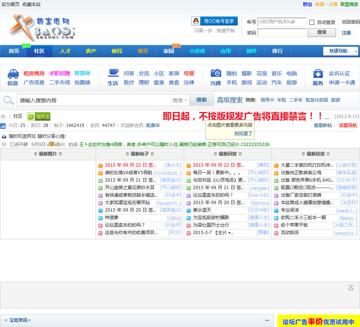
Task: Open the 排行 nav tab
Action: 277,51
